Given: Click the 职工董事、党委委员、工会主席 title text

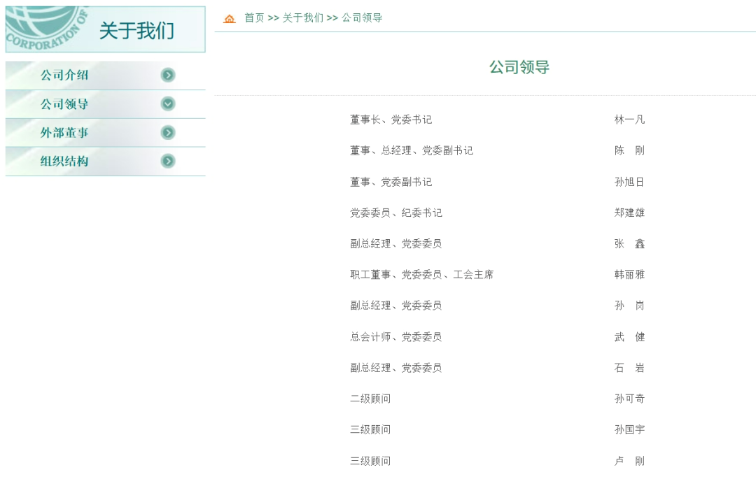Looking at the screenshot, I should [421, 275].
